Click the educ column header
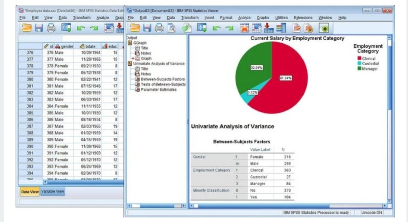This screenshot has width=408, height=222. click(x=110, y=46)
